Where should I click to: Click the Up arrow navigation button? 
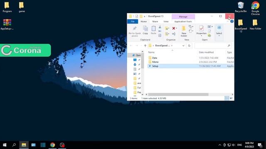145,46
